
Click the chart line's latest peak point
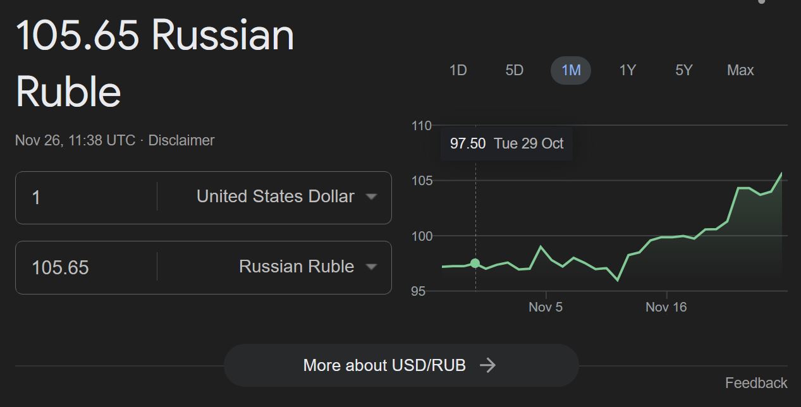(x=782, y=173)
